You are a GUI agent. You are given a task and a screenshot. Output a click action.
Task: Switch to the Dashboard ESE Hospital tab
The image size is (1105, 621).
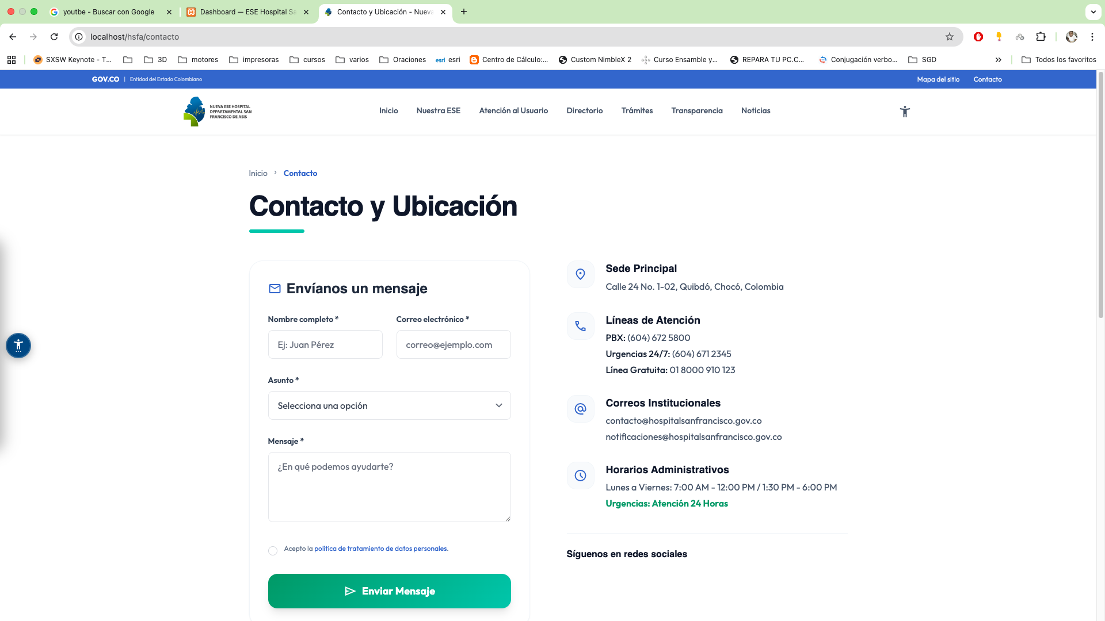click(247, 12)
